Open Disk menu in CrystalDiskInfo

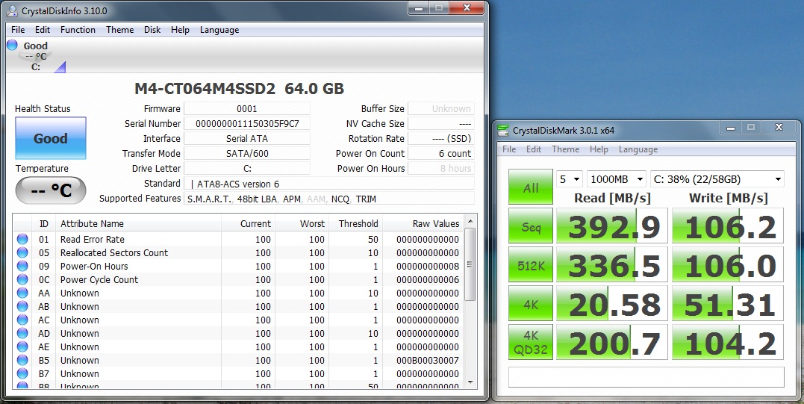(152, 30)
